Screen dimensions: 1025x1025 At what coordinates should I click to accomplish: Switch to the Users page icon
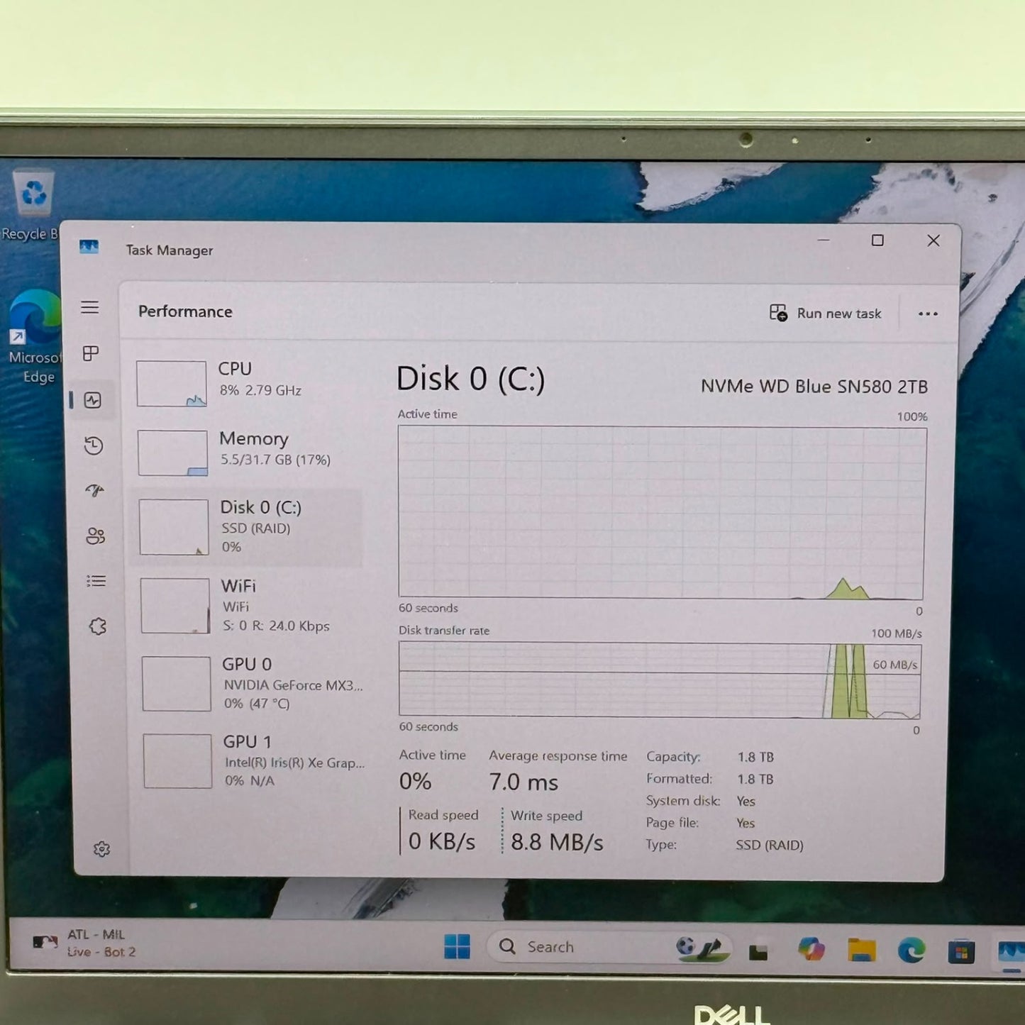[96, 536]
